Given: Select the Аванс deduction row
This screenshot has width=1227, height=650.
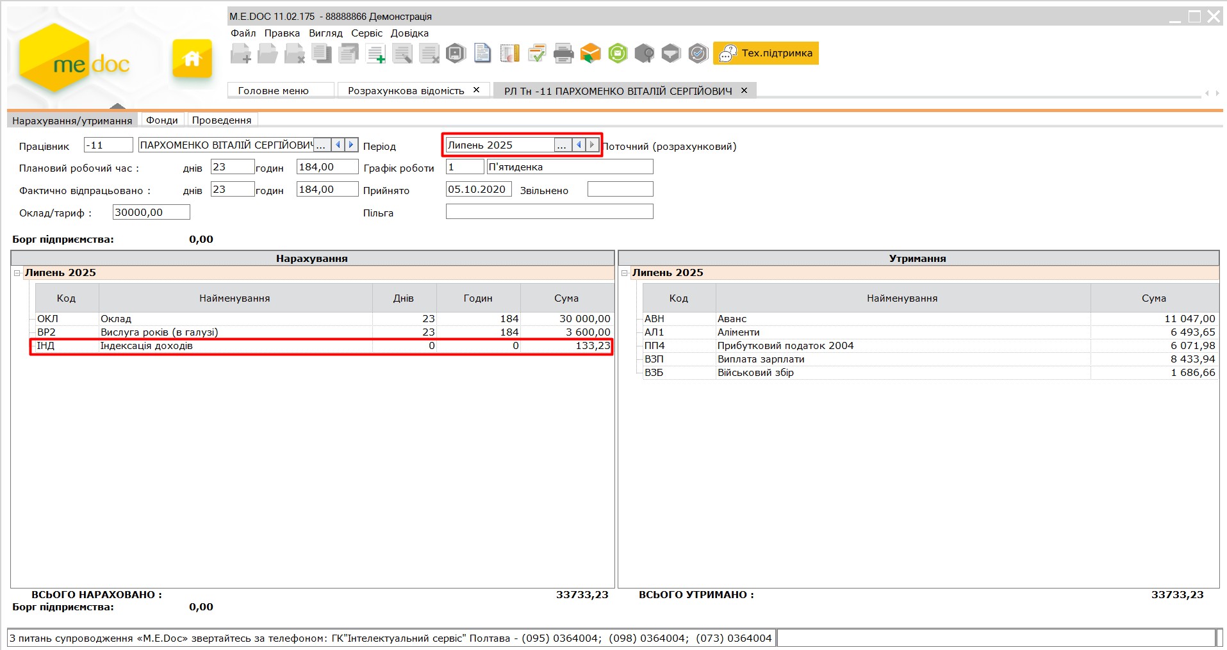Looking at the screenshot, I should 930,319.
